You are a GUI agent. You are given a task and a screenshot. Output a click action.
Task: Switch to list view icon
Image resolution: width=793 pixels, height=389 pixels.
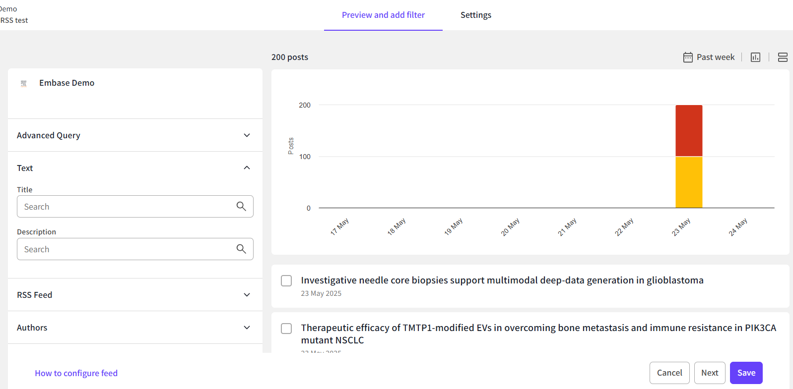782,57
